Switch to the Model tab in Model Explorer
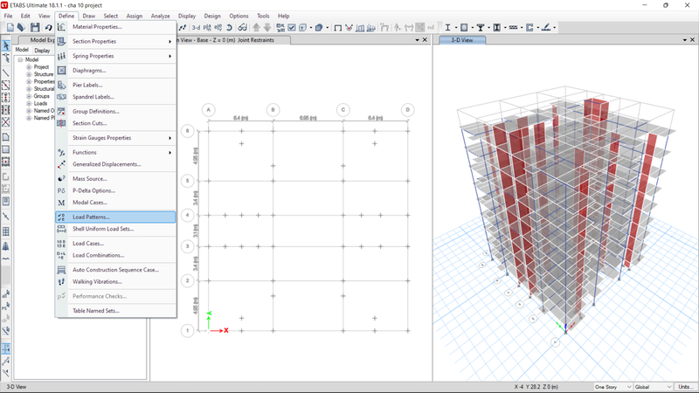 [x=22, y=50]
